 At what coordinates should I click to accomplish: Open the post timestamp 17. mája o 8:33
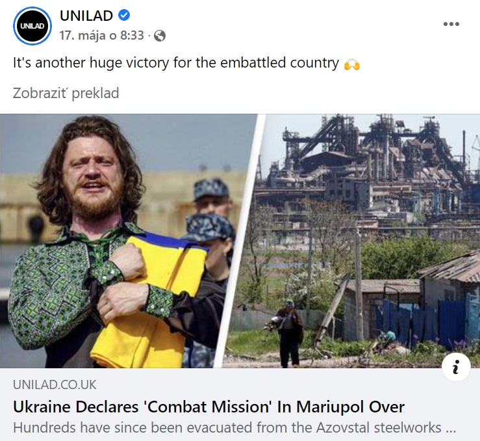click(x=101, y=36)
